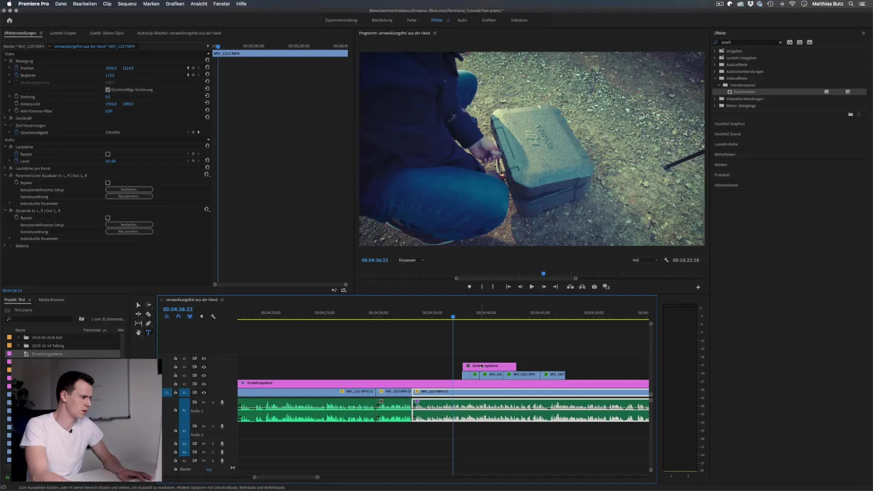Toggle Skalieren animation stopwatch
The height and width of the screenshot is (491, 873).
click(16, 75)
